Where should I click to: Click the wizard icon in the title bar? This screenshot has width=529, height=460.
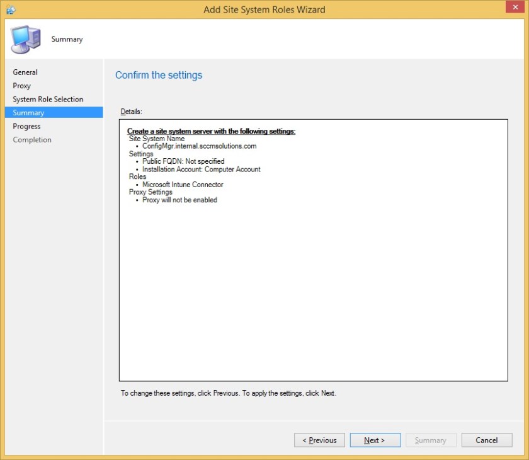[11, 9]
